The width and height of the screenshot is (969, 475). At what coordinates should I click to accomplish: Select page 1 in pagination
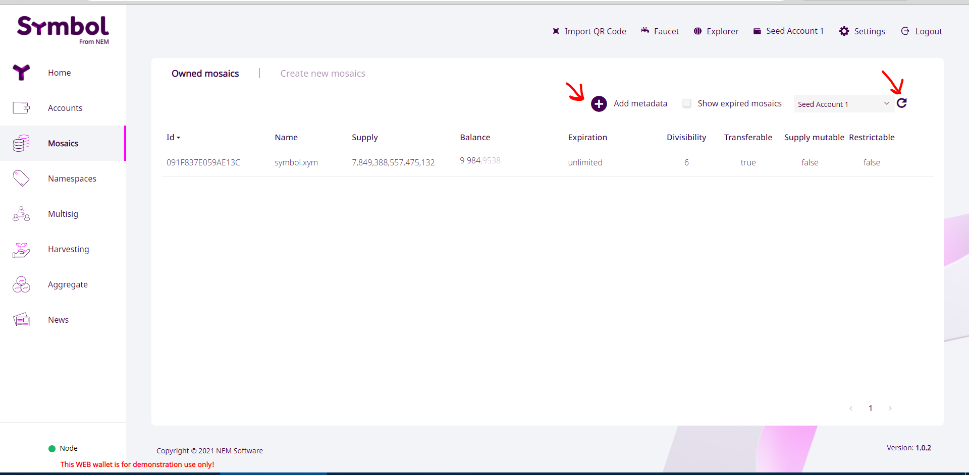[x=871, y=408]
